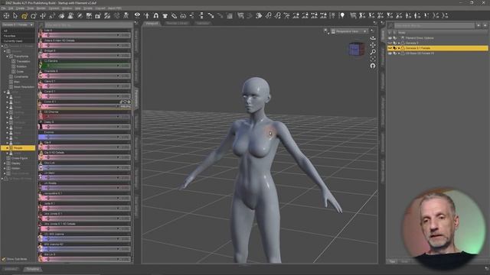Click the Parameters search field

[x=89, y=24]
